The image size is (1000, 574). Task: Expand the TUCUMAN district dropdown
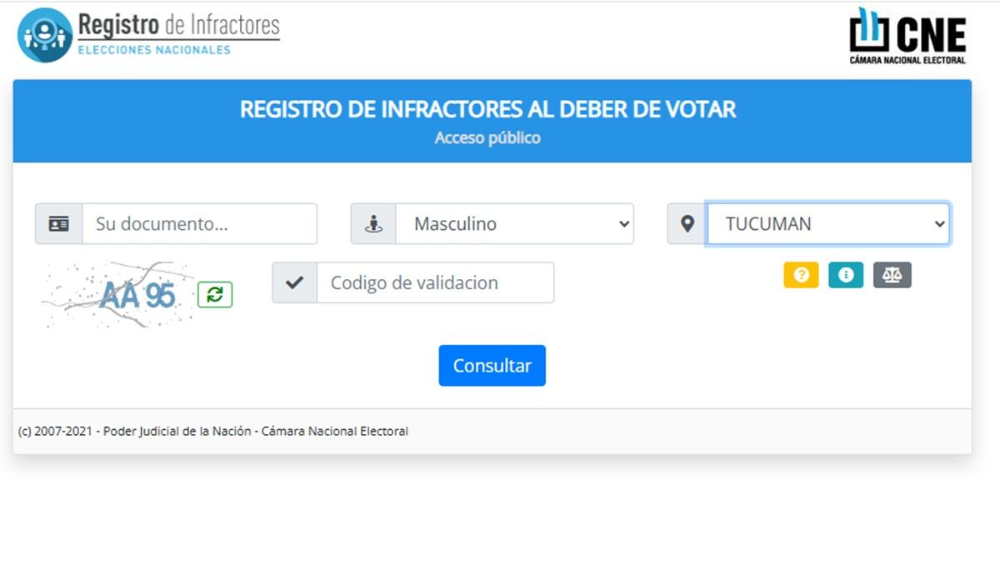(827, 224)
